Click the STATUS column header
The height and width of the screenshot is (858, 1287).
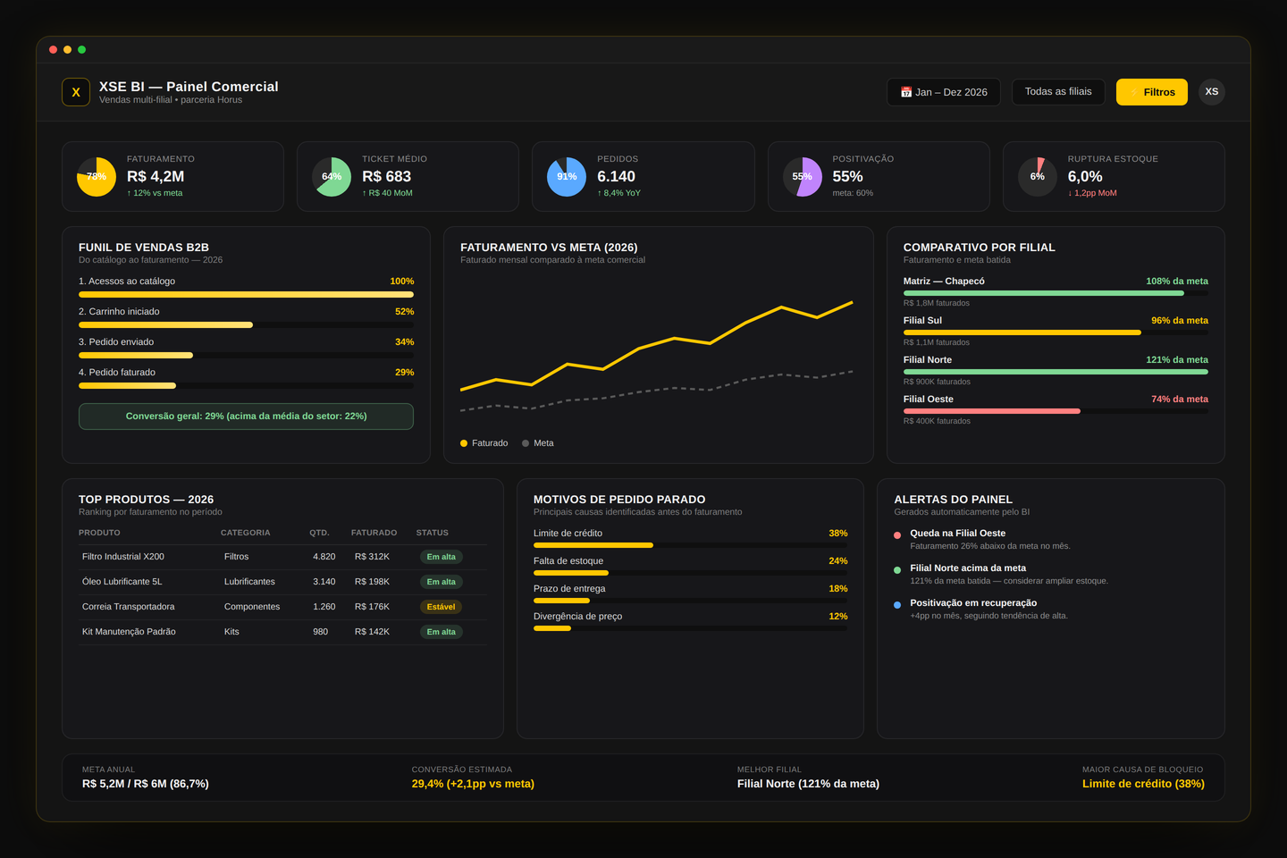(432, 533)
